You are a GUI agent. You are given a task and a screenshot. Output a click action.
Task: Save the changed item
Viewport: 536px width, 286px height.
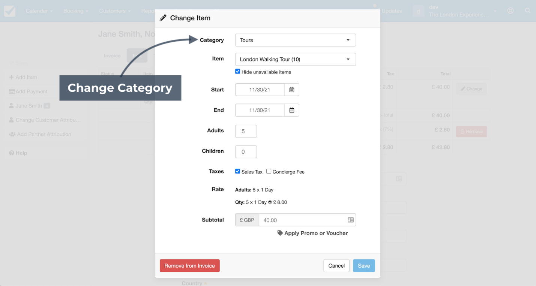click(x=364, y=266)
